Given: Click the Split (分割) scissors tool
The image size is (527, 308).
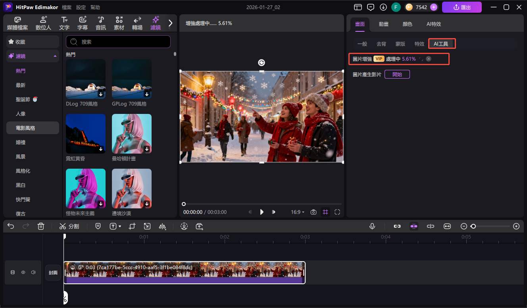Looking at the screenshot, I should [x=69, y=226].
